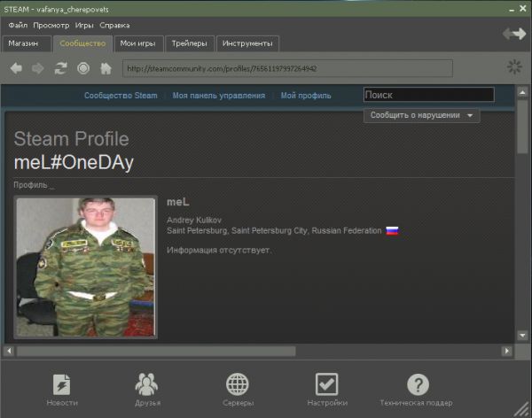This screenshot has height=418, width=532.
Task: Click in the Поиск search field
Action: pos(429,95)
